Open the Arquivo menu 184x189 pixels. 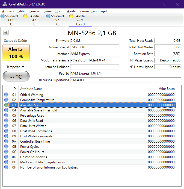click(x=8, y=11)
